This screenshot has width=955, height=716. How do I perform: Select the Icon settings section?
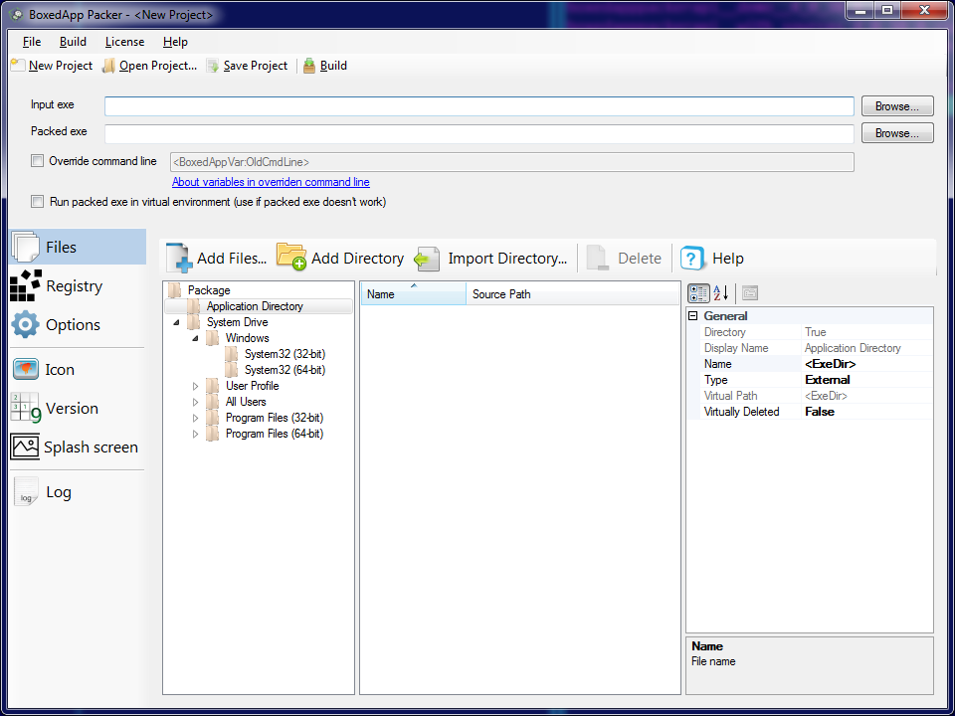point(59,370)
